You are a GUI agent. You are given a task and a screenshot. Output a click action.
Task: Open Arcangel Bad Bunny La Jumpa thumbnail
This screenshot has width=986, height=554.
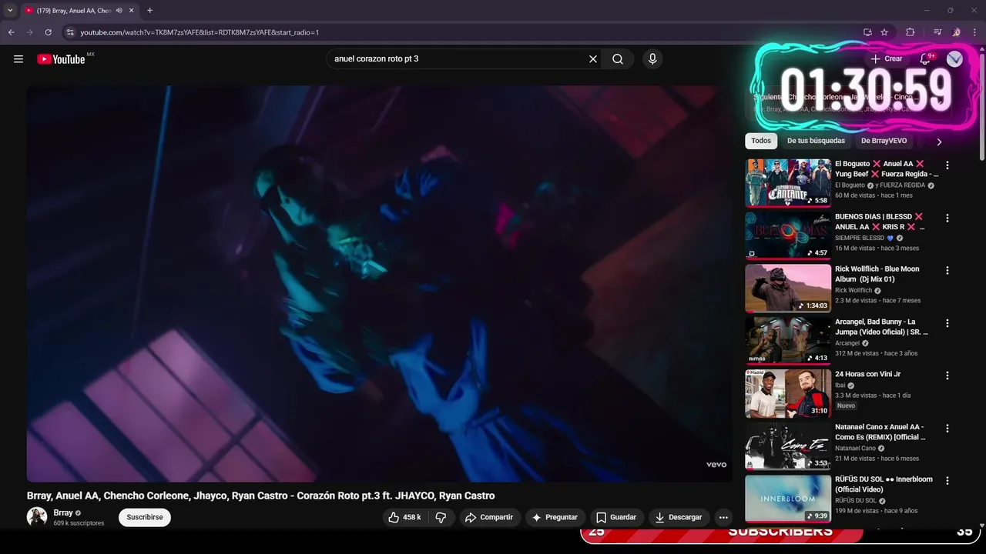(788, 340)
